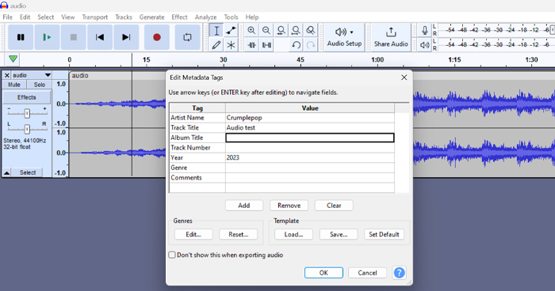Skip to start of the track
The image size is (555, 291).
[100, 37]
